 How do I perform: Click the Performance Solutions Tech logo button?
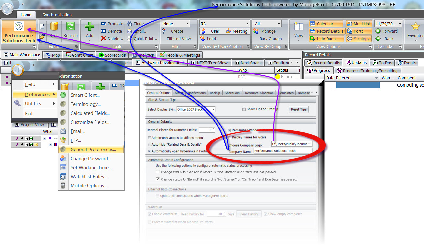click(x=19, y=32)
